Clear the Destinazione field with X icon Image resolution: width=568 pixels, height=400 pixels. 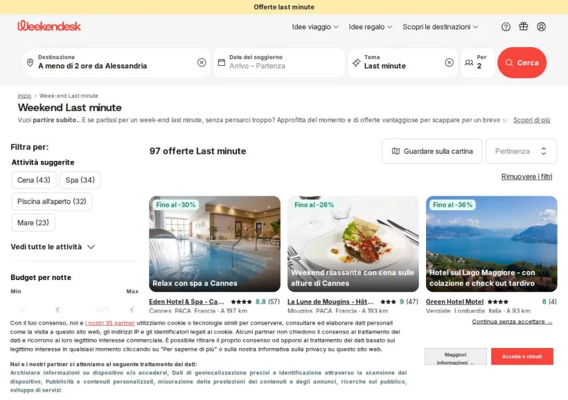(202, 62)
